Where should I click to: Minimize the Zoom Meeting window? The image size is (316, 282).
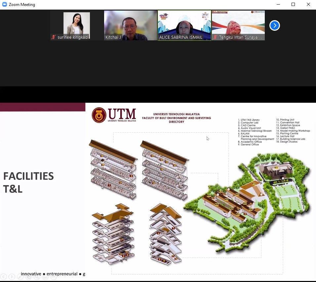[278, 5]
